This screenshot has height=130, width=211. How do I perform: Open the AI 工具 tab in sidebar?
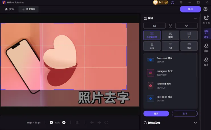click(206, 20)
